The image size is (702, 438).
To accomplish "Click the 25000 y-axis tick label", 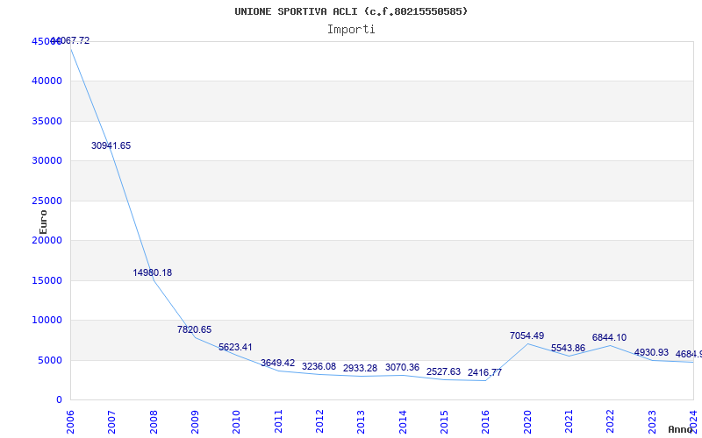I will pyautogui.click(x=47, y=201).
